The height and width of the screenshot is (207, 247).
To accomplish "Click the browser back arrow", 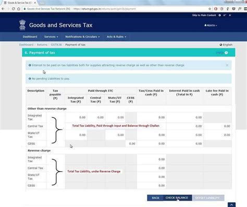I will [3, 9].
